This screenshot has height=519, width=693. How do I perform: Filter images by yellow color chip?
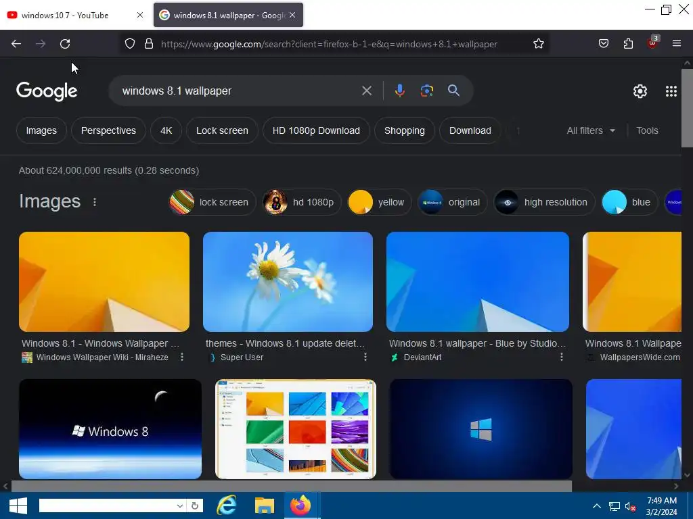point(379,202)
